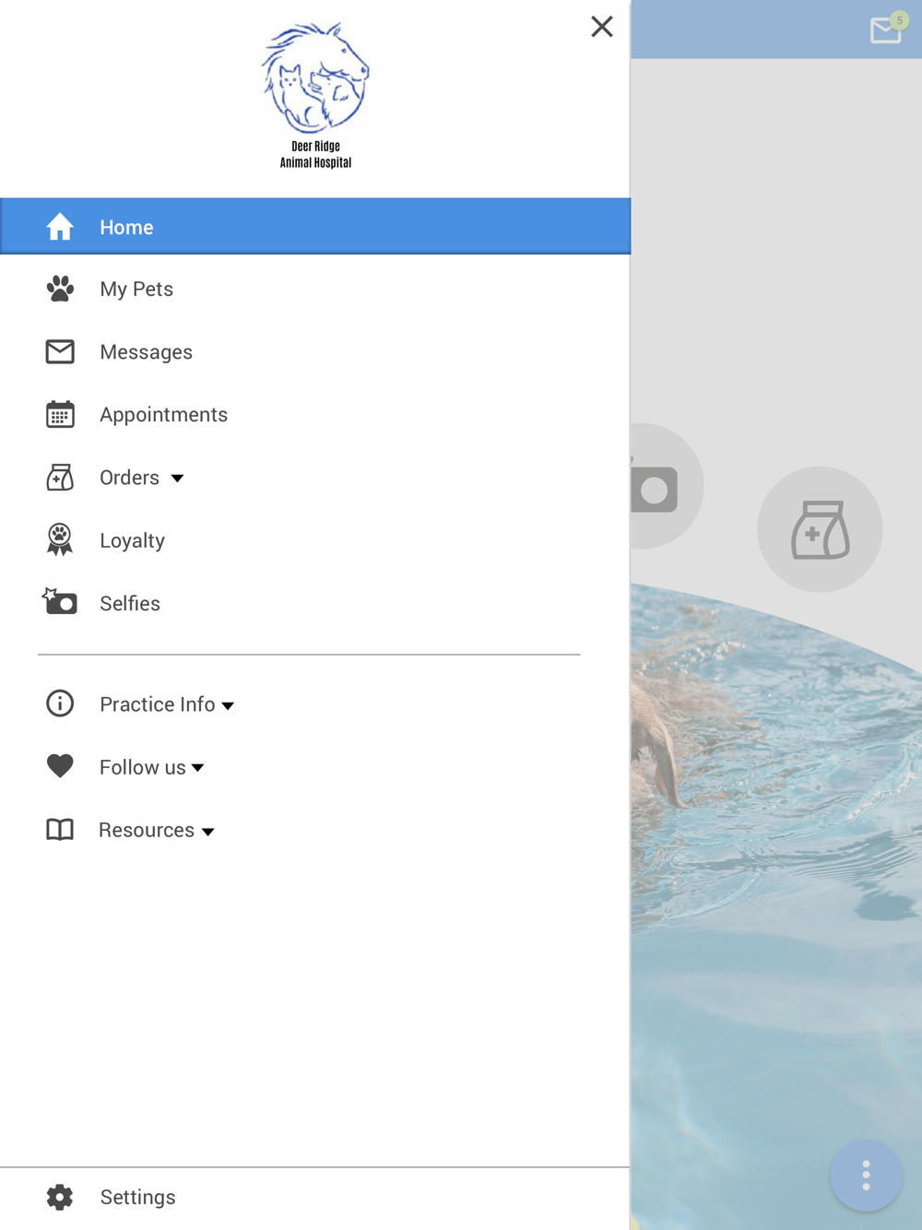Click the Home house icon

pyautogui.click(x=60, y=227)
